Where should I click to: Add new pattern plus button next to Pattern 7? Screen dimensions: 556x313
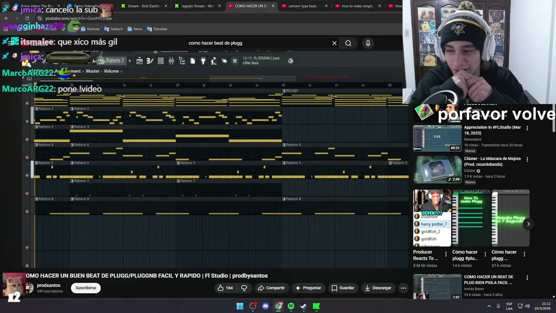pyautogui.click(x=129, y=61)
